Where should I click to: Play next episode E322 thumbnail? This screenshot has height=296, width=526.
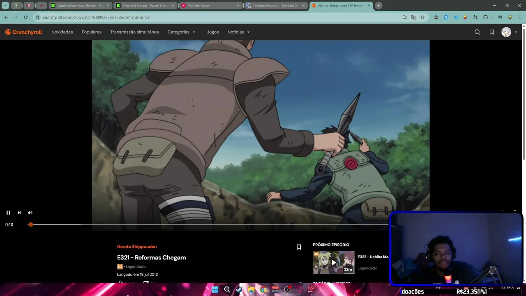coord(334,262)
